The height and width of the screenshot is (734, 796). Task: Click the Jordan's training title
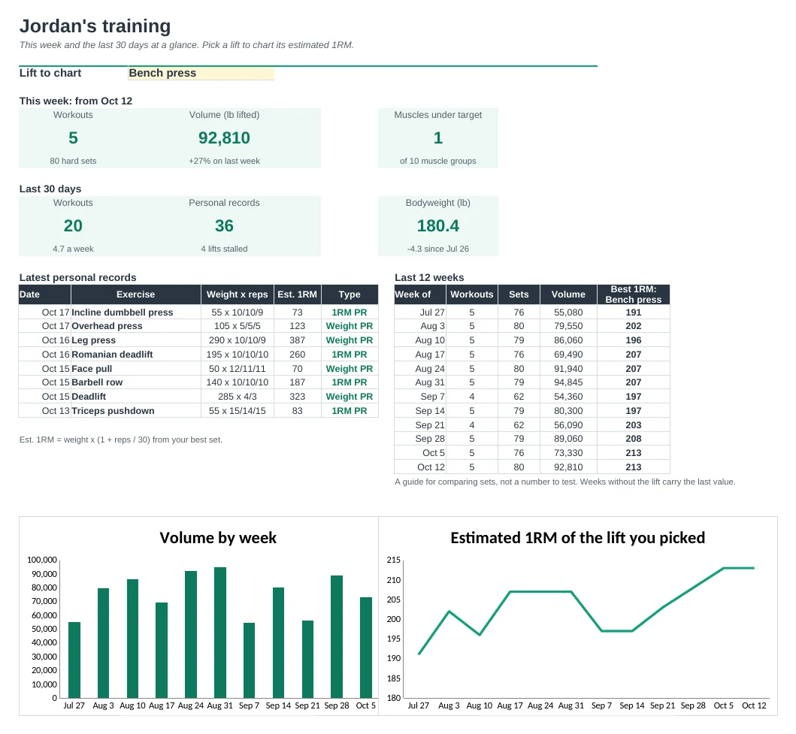tap(95, 26)
